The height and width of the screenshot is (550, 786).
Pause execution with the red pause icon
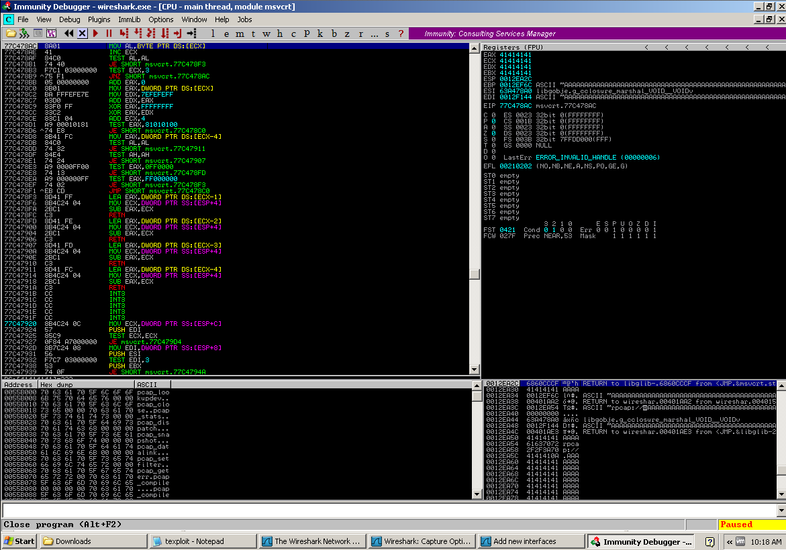pyautogui.click(x=109, y=34)
